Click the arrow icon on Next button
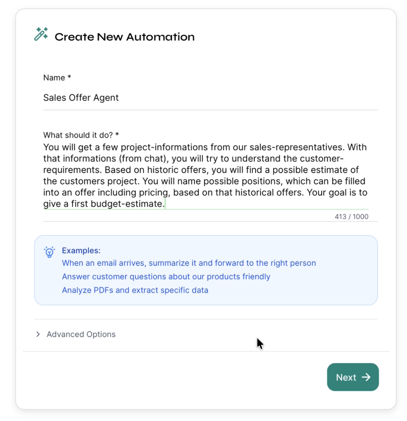407x421 pixels. (366, 377)
